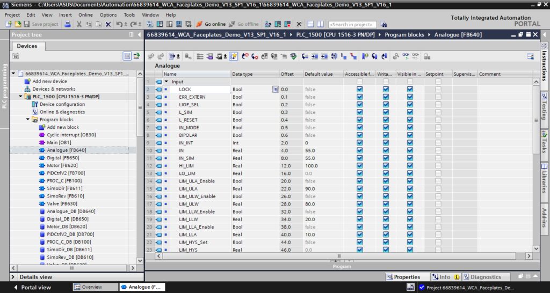
Task: Click the Compile icon in main toolbar
Action: point(150,24)
